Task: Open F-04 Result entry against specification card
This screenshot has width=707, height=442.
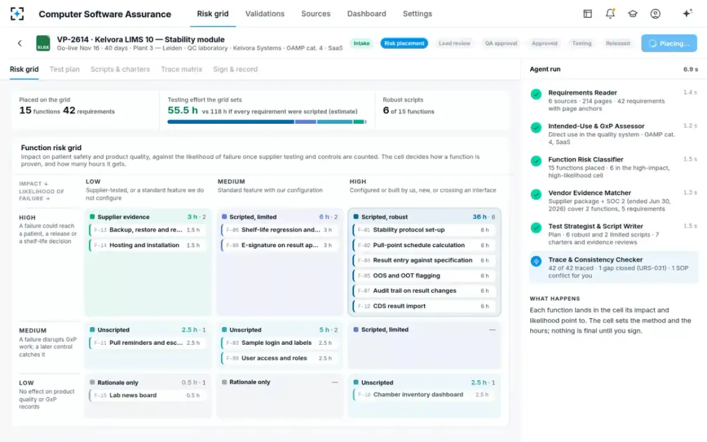Action: [424, 260]
